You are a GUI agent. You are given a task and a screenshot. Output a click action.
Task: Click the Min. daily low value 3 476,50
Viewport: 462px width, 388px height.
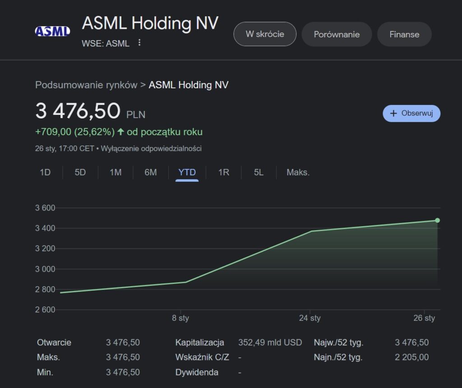(x=123, y=372)
